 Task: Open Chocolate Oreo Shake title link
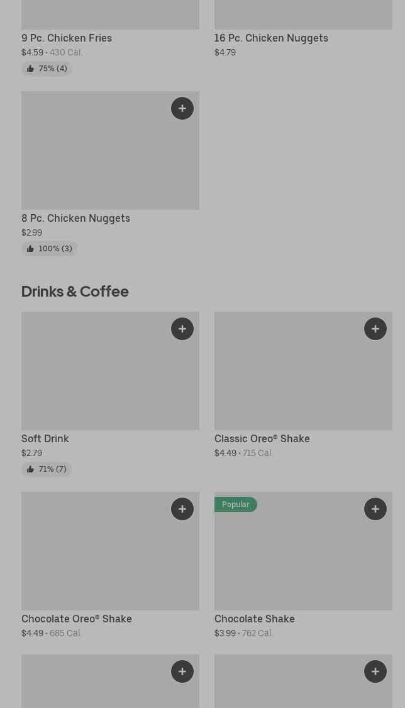pyautogui.click(x=77, y=619)
